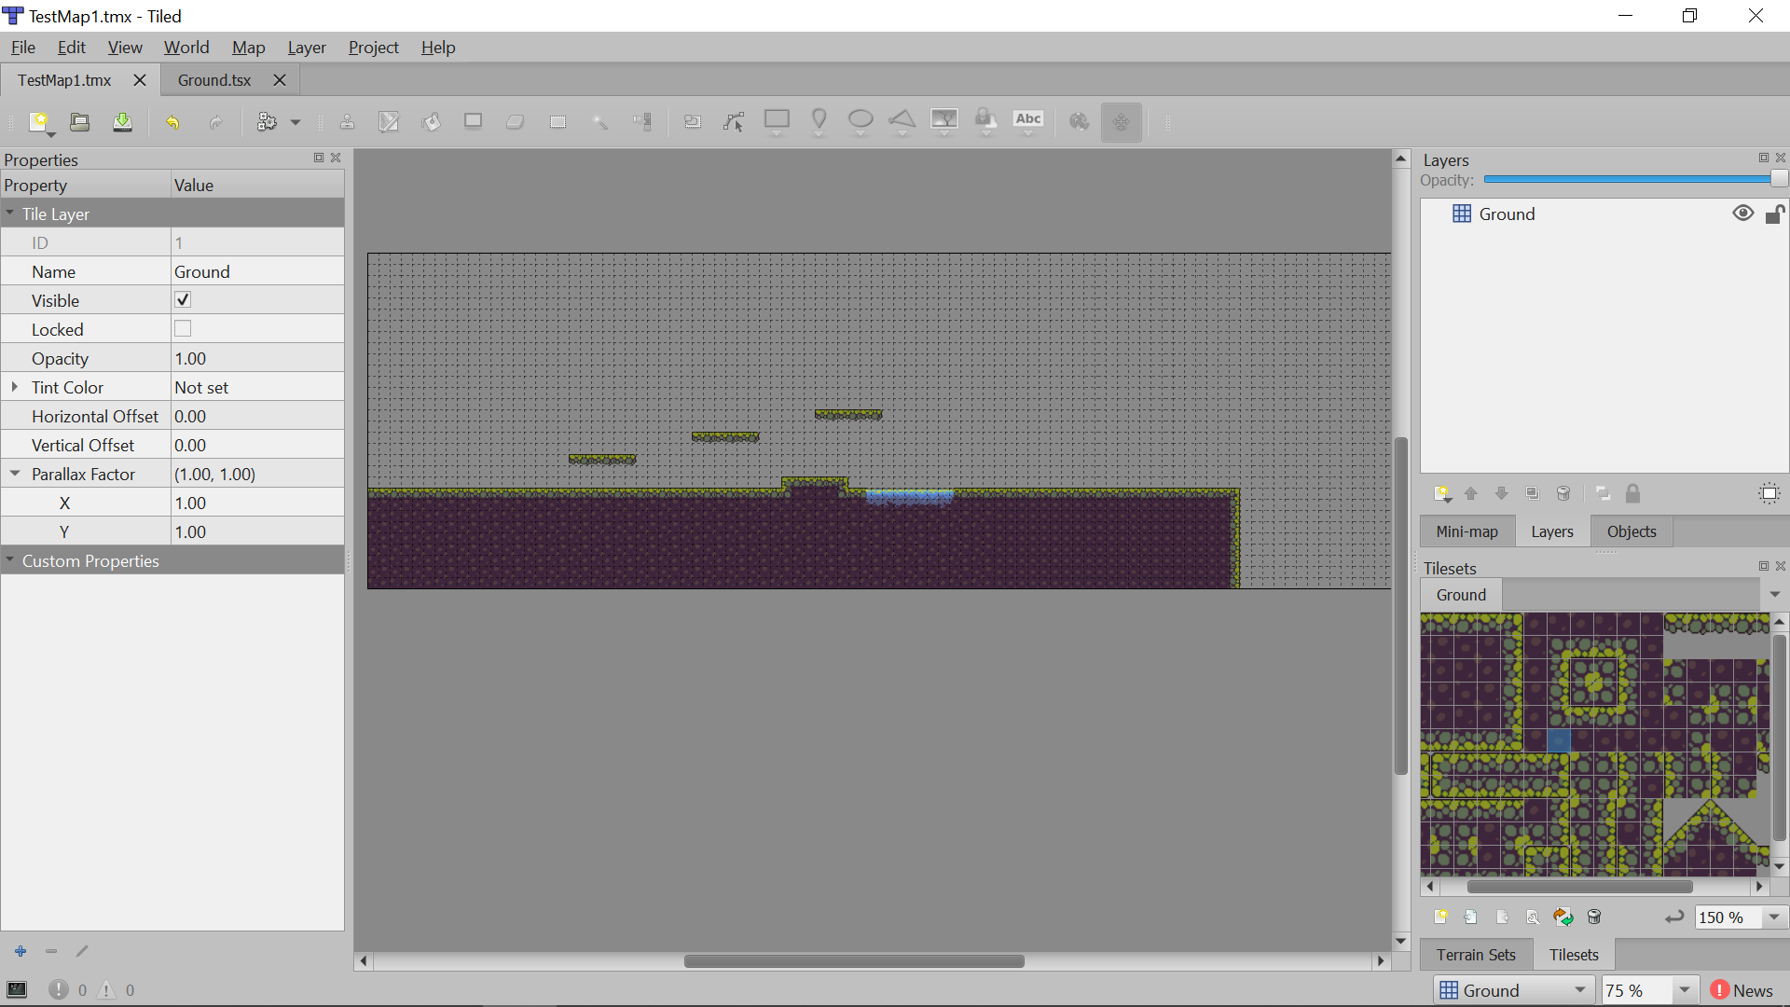Select the Insert Text tool
1790x1007 pixels.
coord(1028,120)
